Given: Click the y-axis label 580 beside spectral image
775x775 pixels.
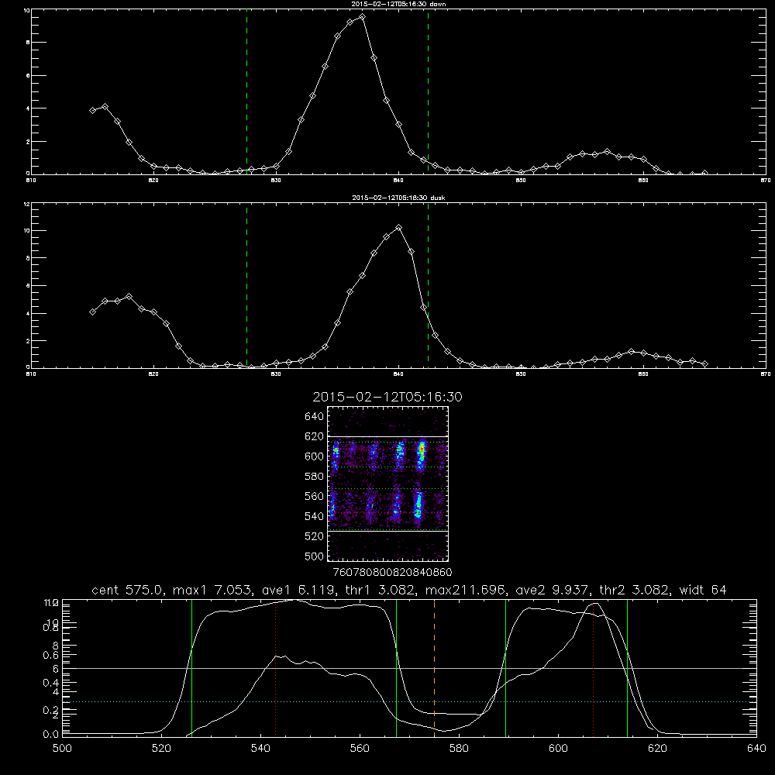Looking at the screenshot, I should pos(314,477).
